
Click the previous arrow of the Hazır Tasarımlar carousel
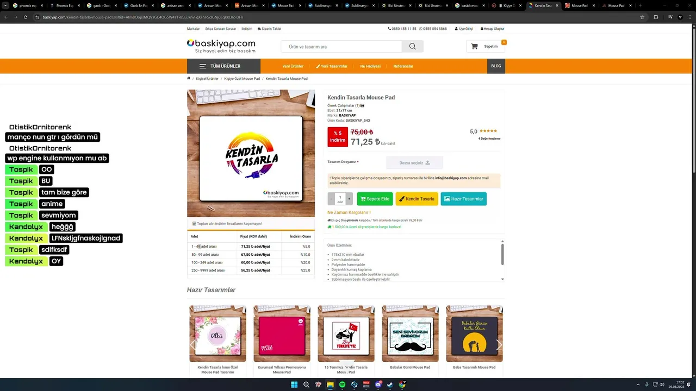192,345
